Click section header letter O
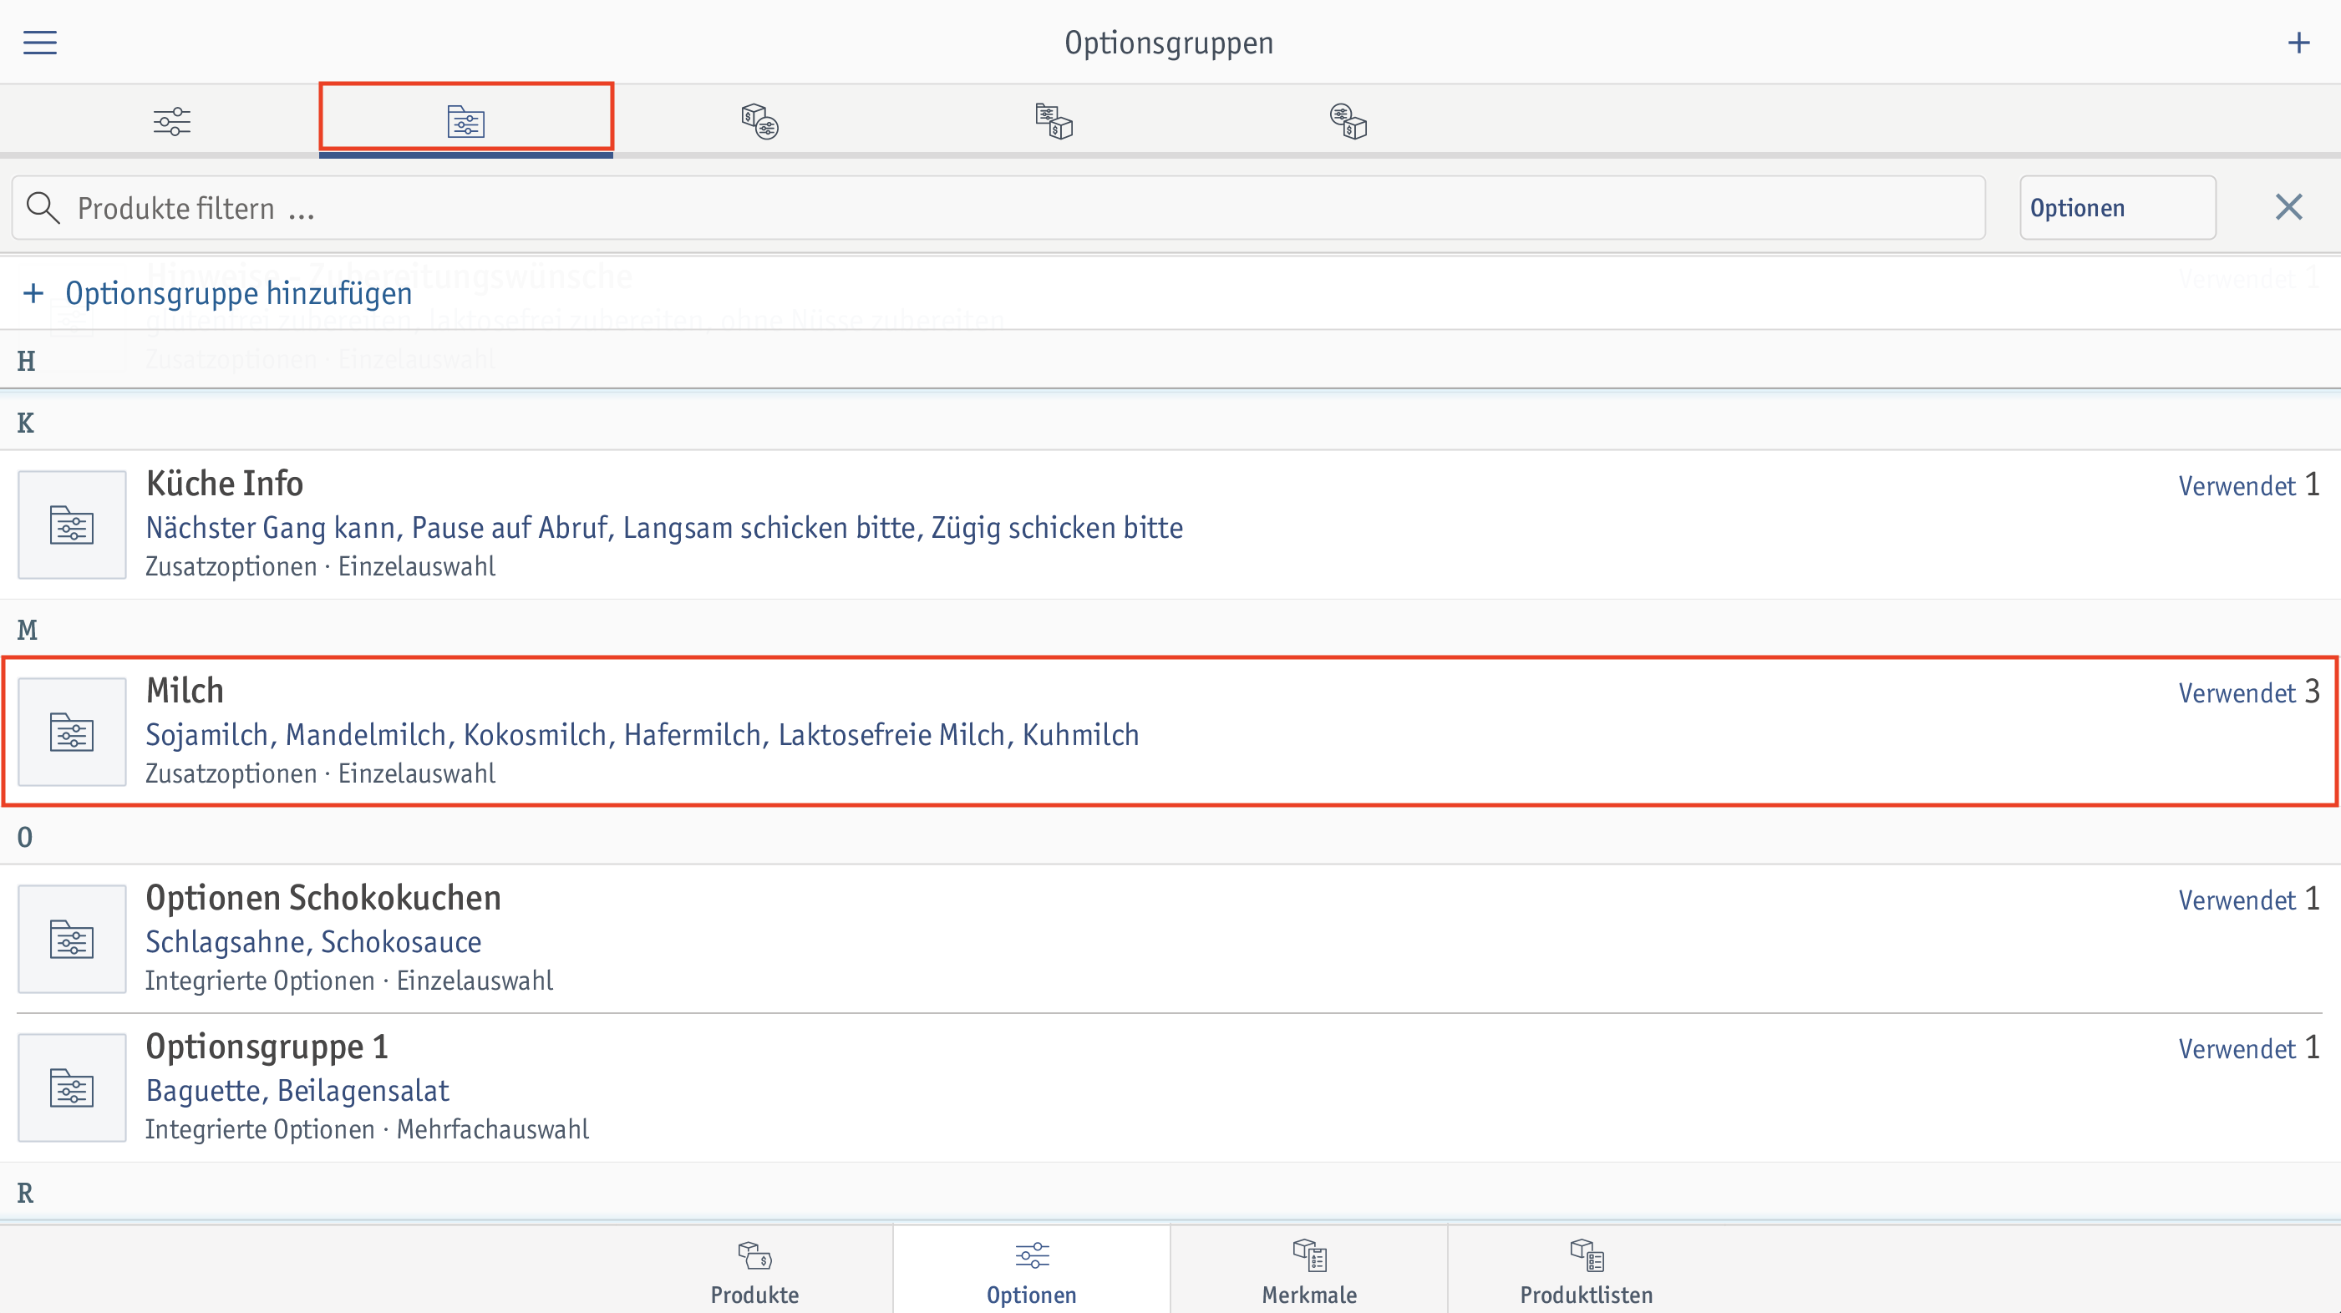Viewport: 2341px width, 1313px height. (24, 838)
